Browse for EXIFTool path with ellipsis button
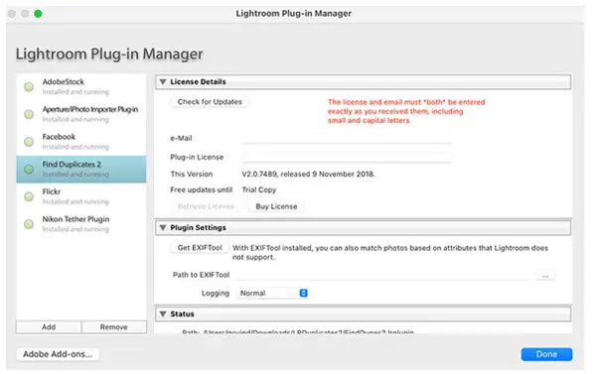The width and height of the screenshot is (596, 374). (545, 275)
